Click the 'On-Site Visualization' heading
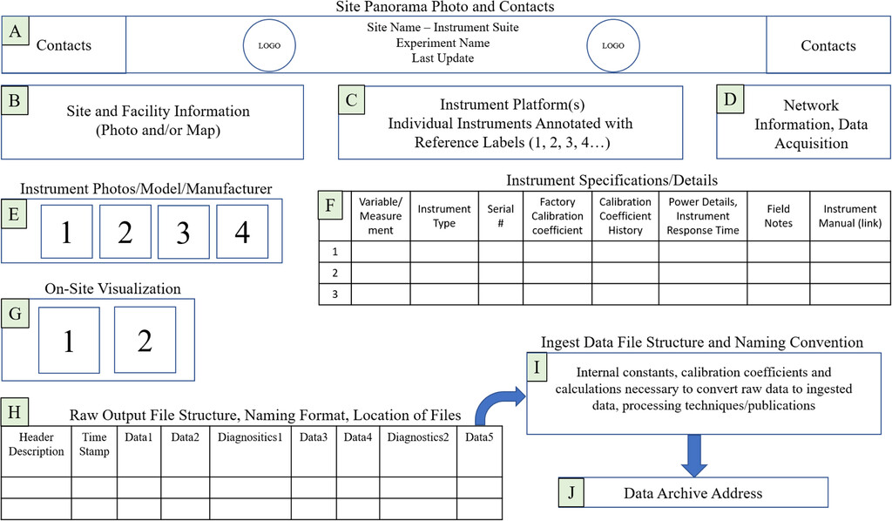Image resolution: width=892 pixels, height=521 pixels. [x=112, y=289]
